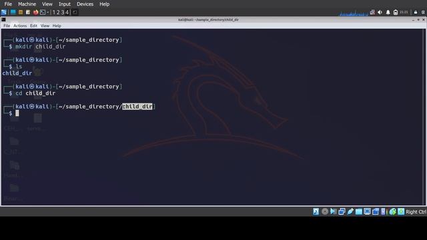Open the file manager folder panel icon

pos(21,12)
